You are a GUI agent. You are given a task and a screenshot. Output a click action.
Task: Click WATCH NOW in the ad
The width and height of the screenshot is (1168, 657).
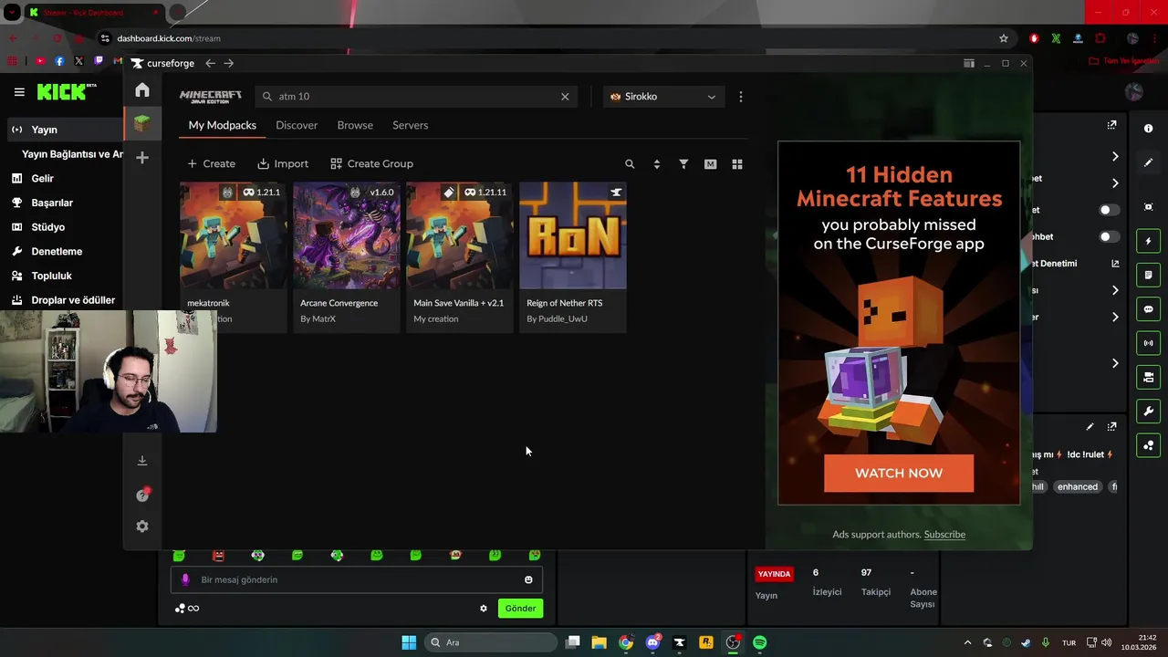(899, 474)
